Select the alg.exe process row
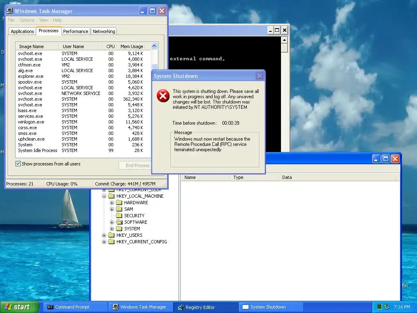This screenshot has width=417, height=313. [83, 71]
